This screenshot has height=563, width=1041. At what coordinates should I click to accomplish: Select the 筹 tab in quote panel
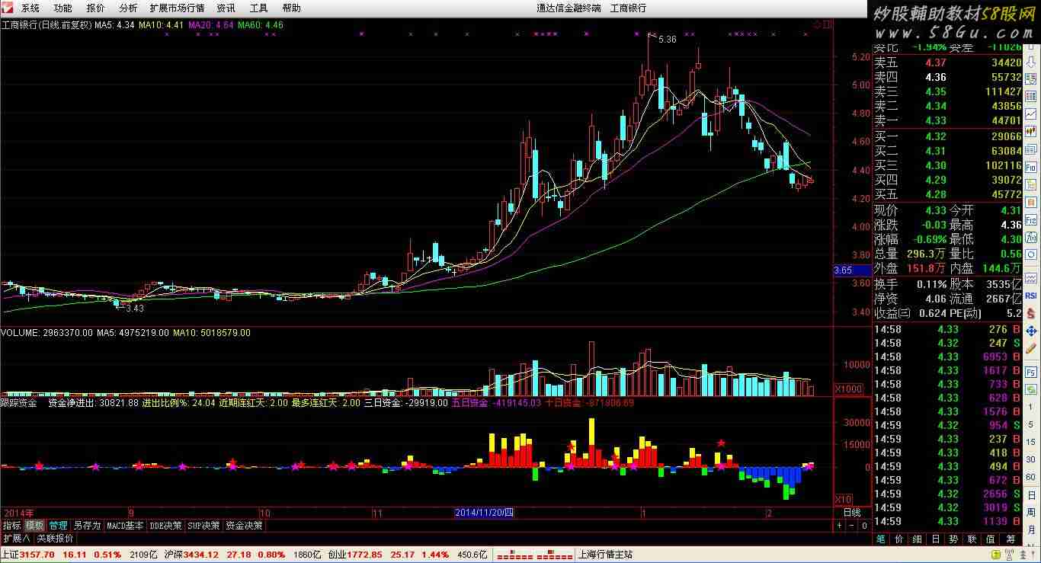pos(1009,539)
